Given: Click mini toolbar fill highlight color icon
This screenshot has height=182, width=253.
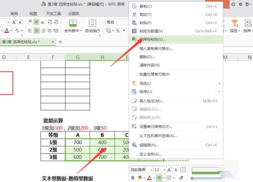Looking at the screenshot, I should click(x=140, y=177).
